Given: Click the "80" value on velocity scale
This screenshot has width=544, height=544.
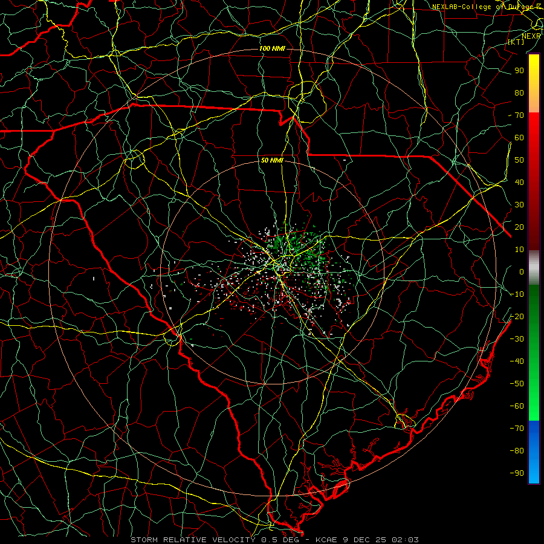Looking at the screenshot, I should click(x=519, y=92).
